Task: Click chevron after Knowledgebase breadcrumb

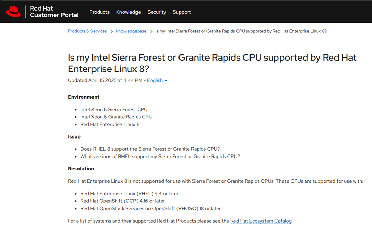Action: point(151,31)
